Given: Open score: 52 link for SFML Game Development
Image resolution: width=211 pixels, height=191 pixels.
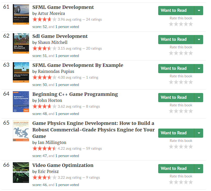Looking at the screenshot, I should (40, 27).
